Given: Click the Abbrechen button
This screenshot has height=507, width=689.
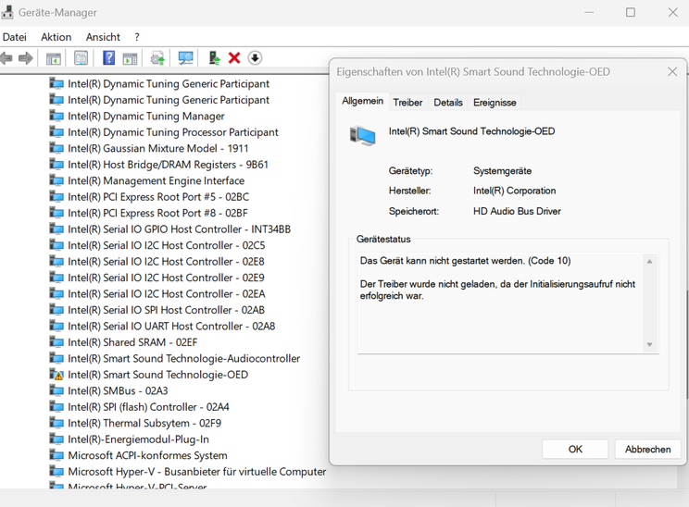Looking at the screenshot, I should [x=647, y=449].
